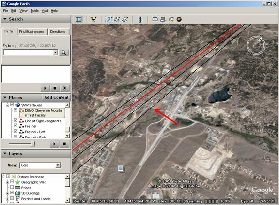Clear search results with X button

[64, 88]
